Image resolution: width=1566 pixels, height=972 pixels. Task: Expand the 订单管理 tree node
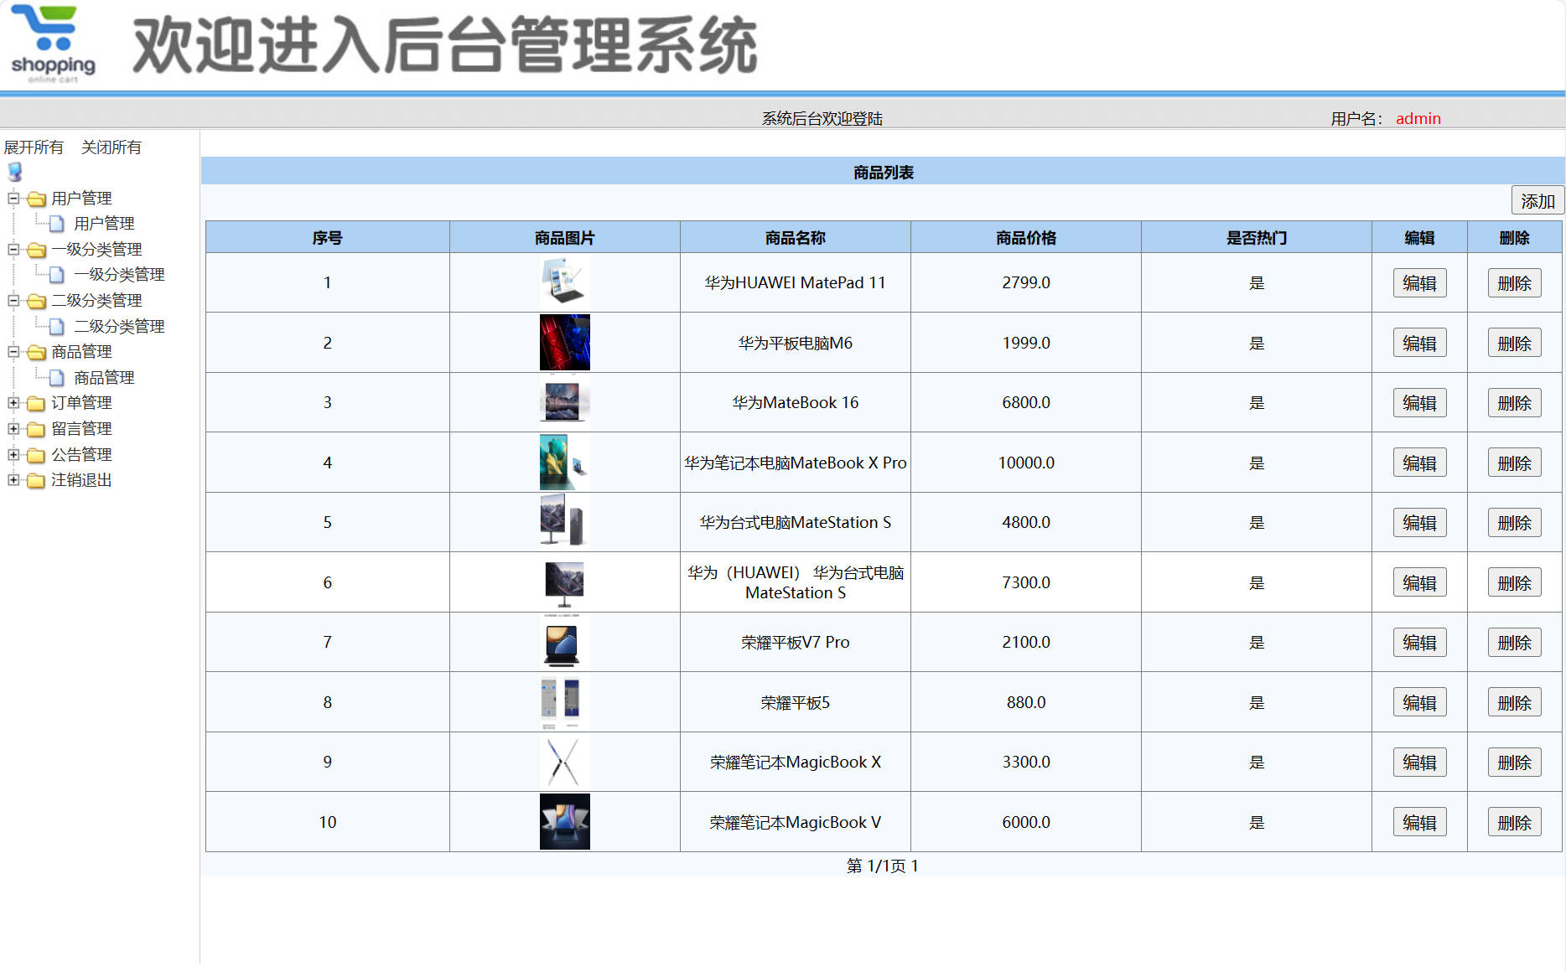(x=13, y=403)
